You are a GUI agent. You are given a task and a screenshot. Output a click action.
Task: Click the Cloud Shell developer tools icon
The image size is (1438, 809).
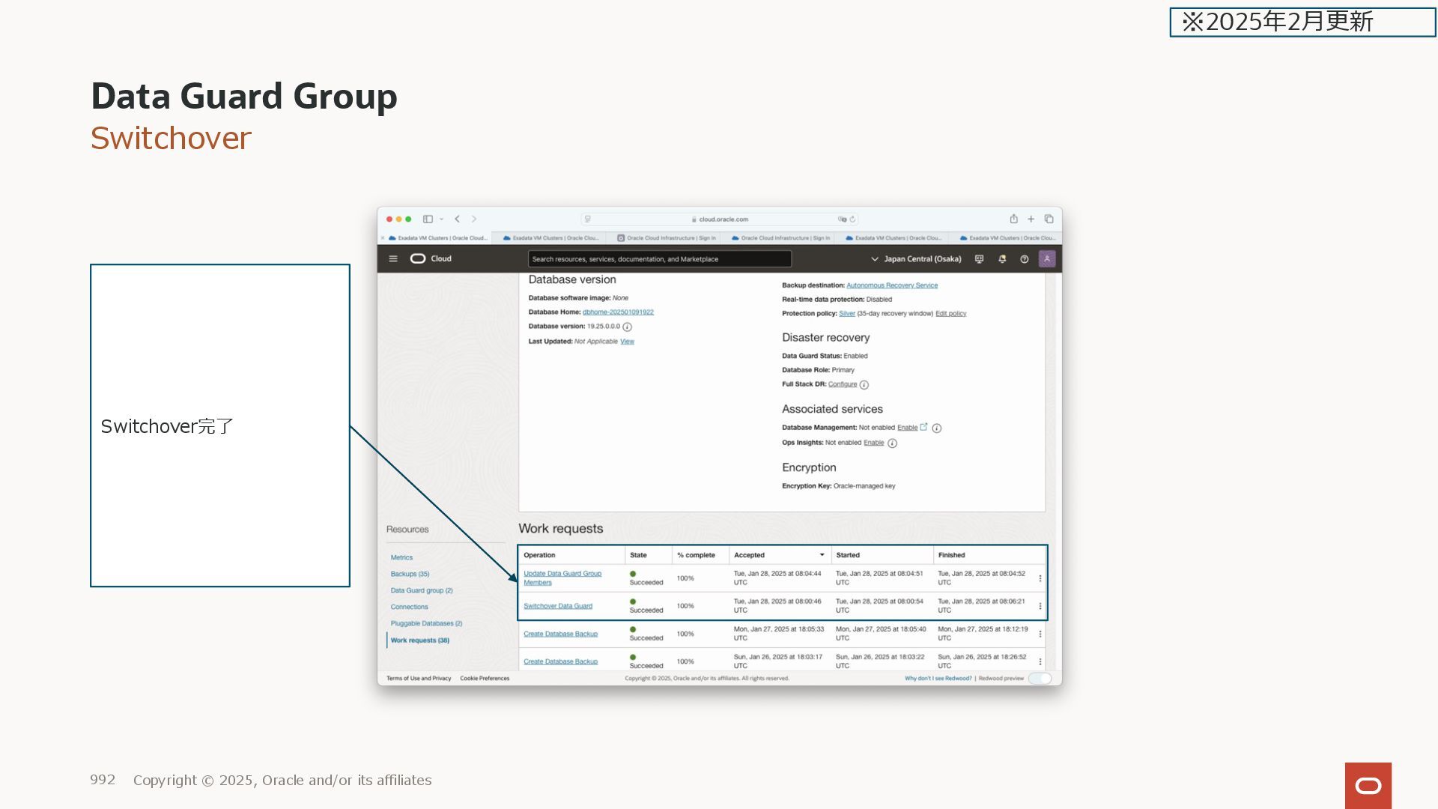979,259
